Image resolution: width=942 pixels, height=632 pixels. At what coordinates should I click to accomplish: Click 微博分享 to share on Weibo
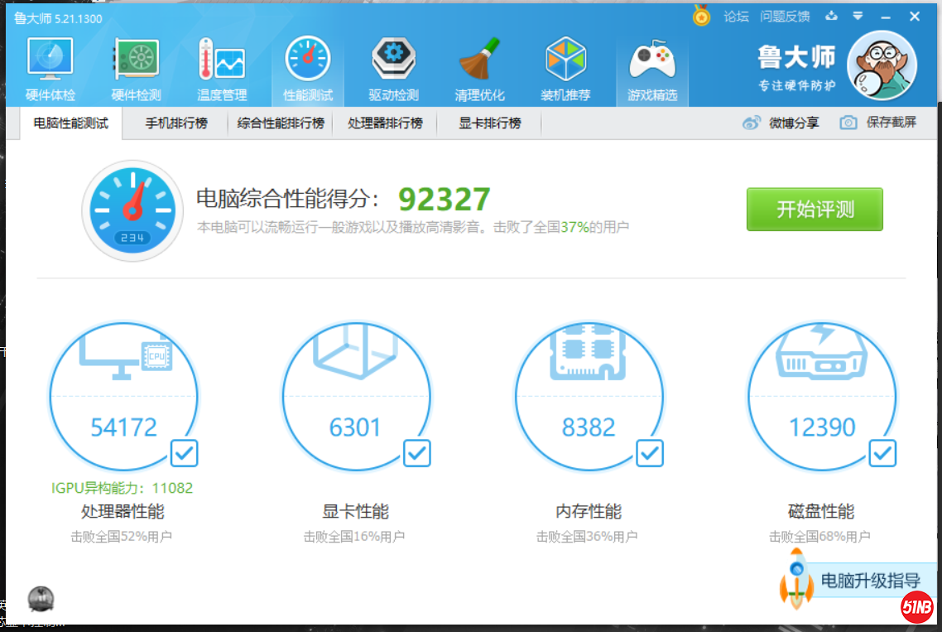click(x=781, y=123)
